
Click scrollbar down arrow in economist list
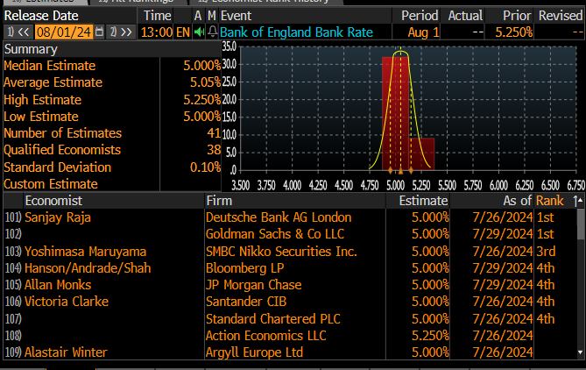[x=580, y=352]
